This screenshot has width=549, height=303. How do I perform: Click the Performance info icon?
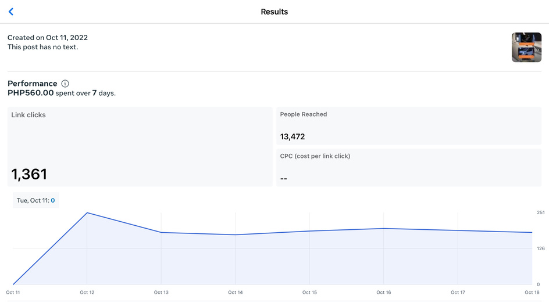pyautogui.click(x=65, y=84)
